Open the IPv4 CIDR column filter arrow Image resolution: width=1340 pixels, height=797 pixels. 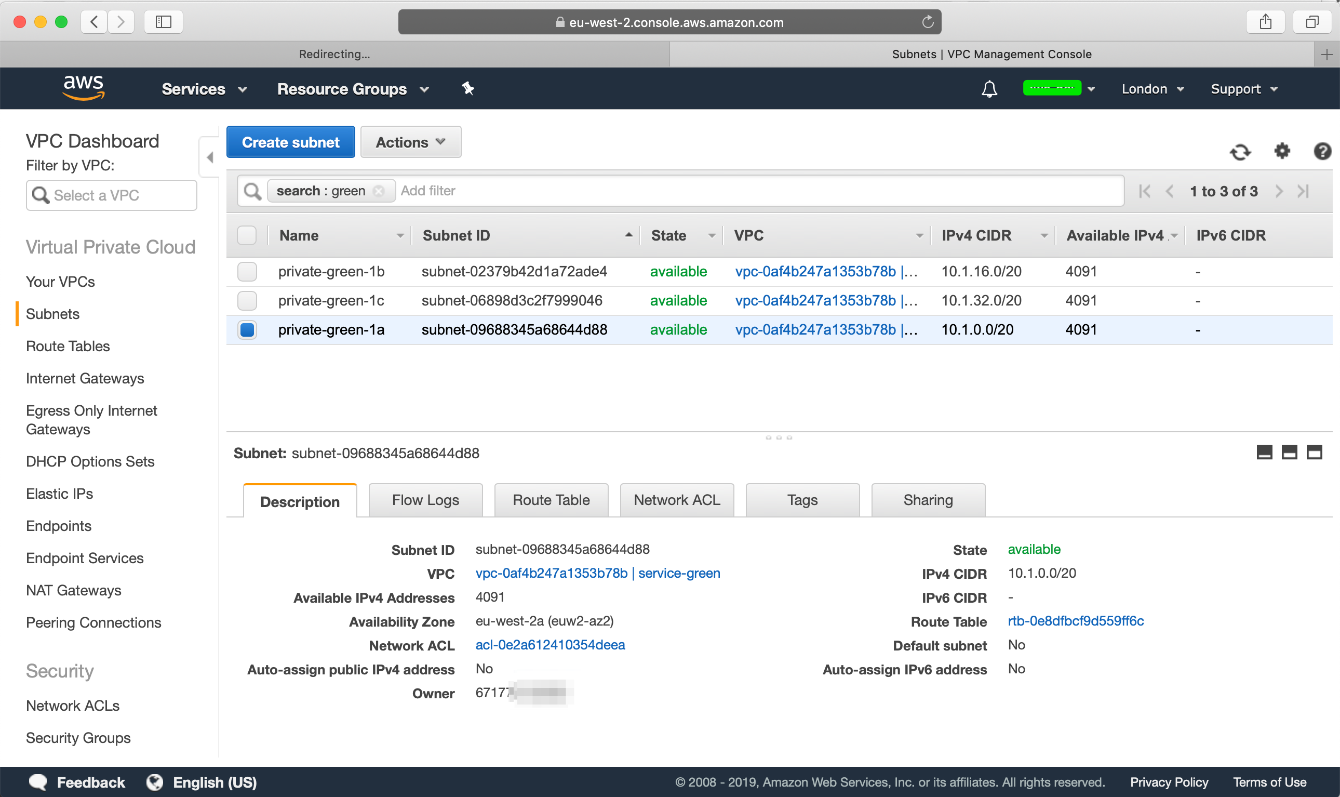1043,236
